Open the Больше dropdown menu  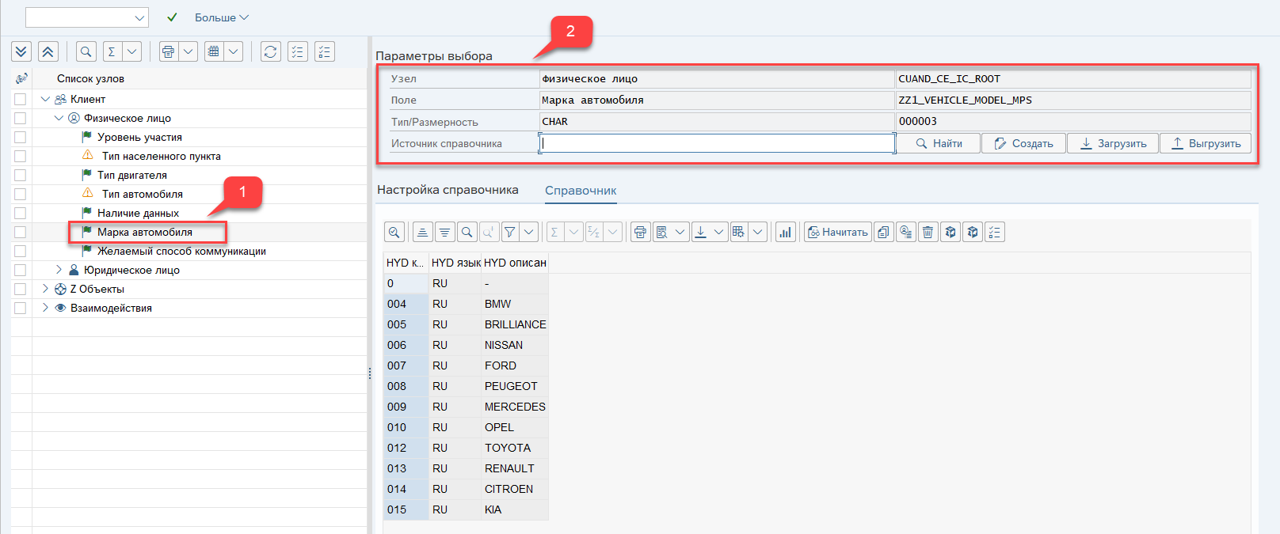[x=221, y=17]
